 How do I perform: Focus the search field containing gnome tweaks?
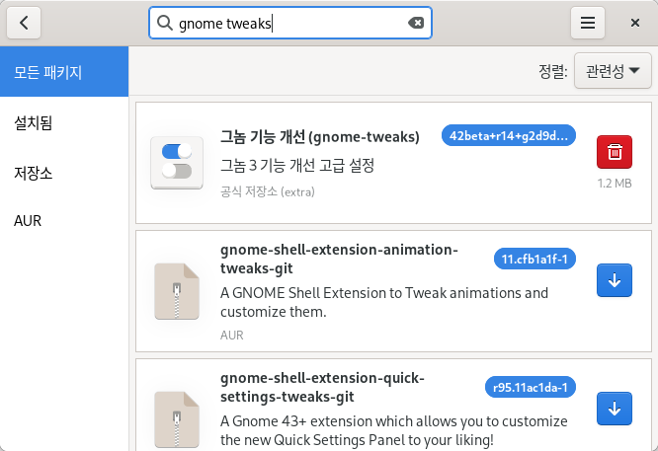(x=290, y=23)
